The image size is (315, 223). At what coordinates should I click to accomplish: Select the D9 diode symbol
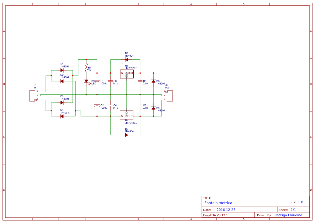pyautogui.click(x=154, y=108)
